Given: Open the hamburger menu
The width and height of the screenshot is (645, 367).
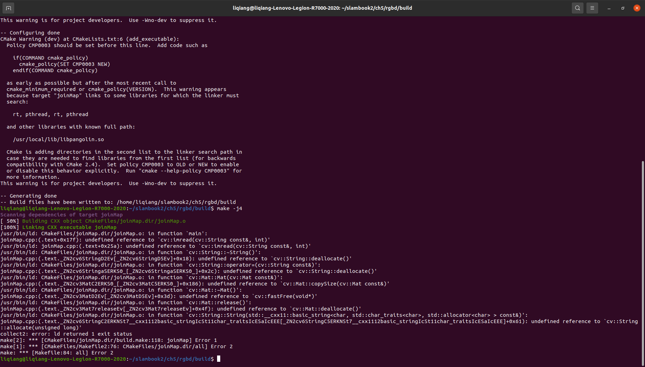Looking at the screenshot, I should (x=592, y=8).
